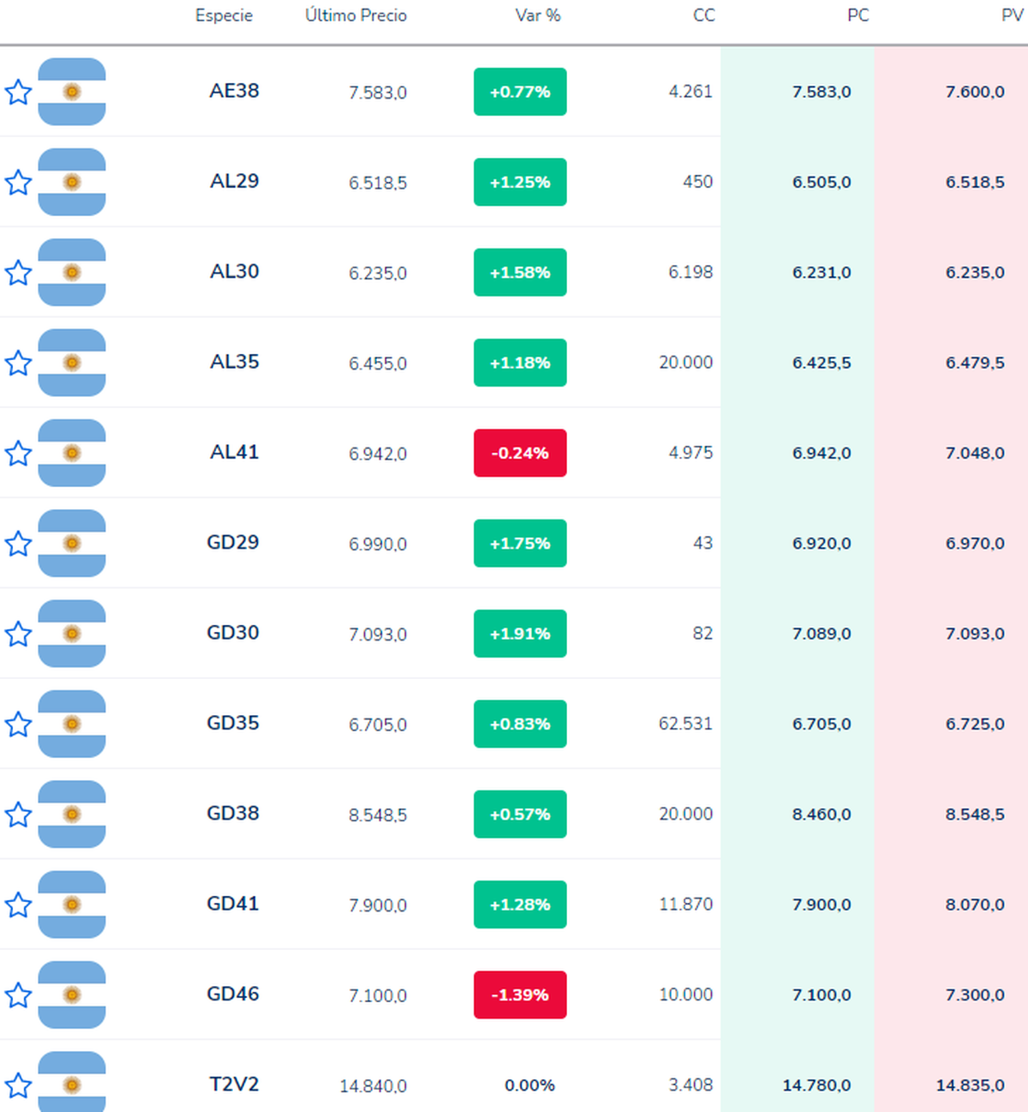Click the PC column header
The image size is (1028, 1112).
(x=859, y=15)
